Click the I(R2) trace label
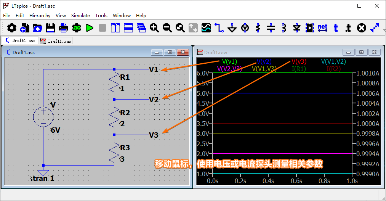Viewport: 386px width, 201px height. [333, 69]
